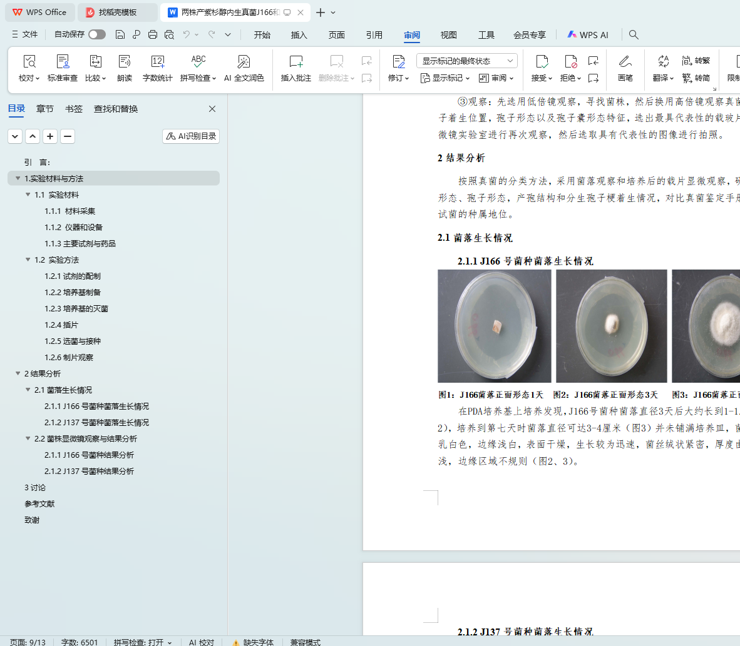Click the print icon in quick toolbar
Screen dimensions: 740x646
coord(153,34)
